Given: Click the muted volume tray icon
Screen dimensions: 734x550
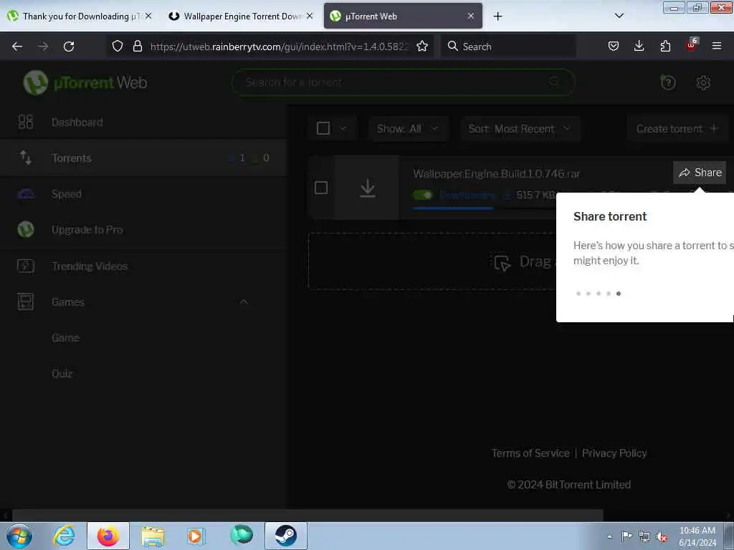Looking at the screenshot, I should point(662,537).
